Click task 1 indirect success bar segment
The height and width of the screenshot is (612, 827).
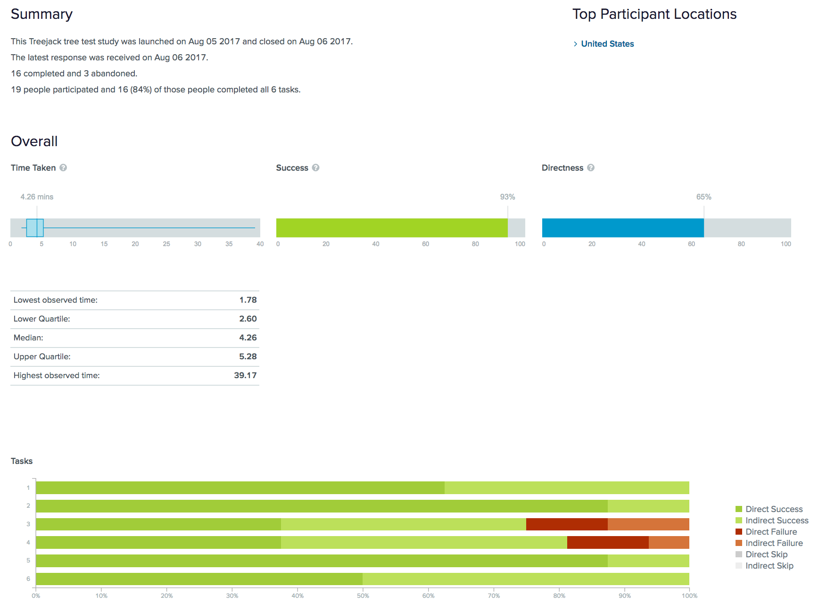tap(567, 488)
